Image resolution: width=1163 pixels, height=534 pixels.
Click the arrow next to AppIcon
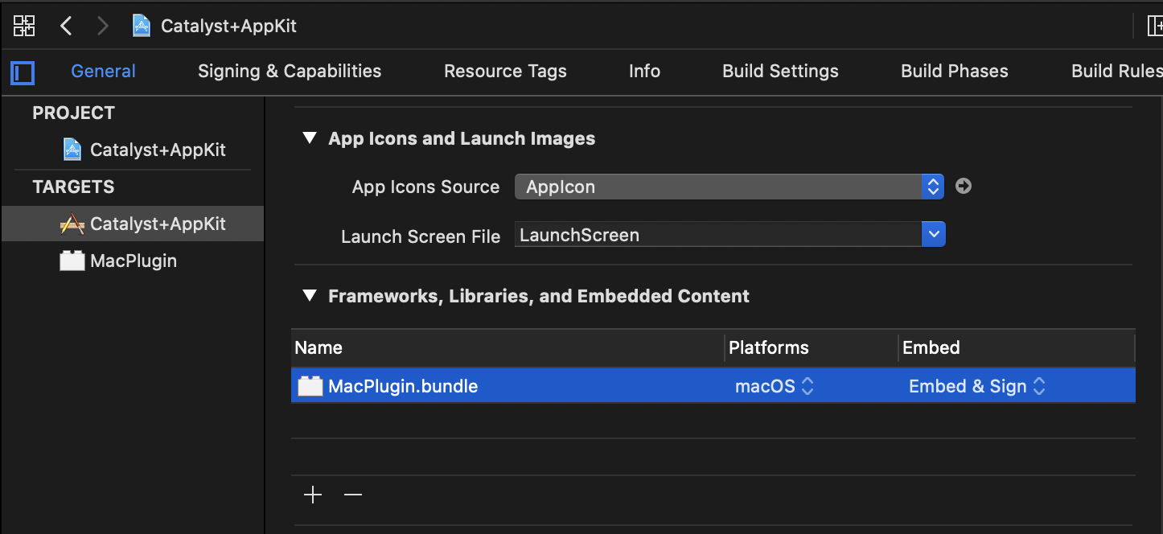click(x=964, y=187)
